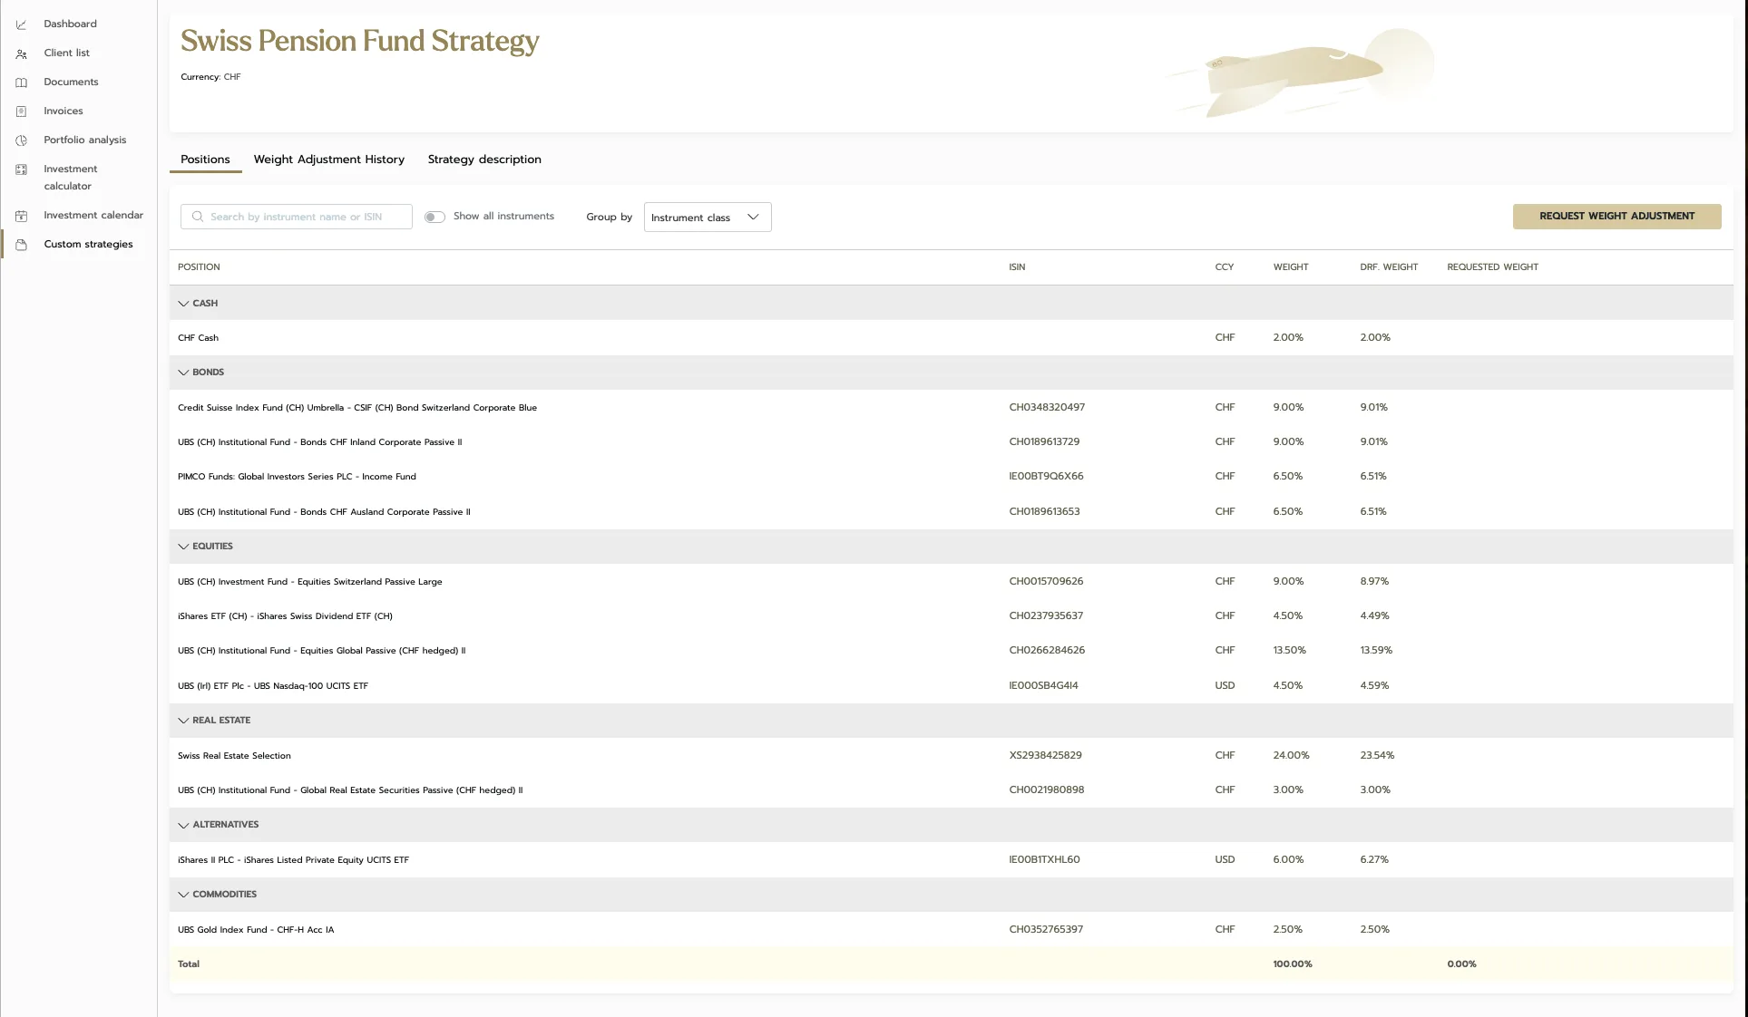This screenshot has height=1017, width=1748.
Task: Click ISIN CH0352765397
Action: pyautogui.click(x=1046, y=929)
